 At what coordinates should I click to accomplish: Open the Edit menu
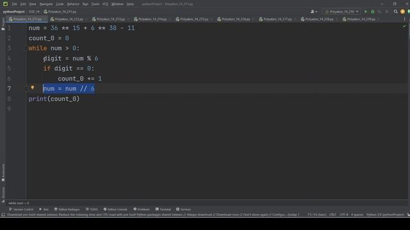pyautogui.click(x=23, y=4)
